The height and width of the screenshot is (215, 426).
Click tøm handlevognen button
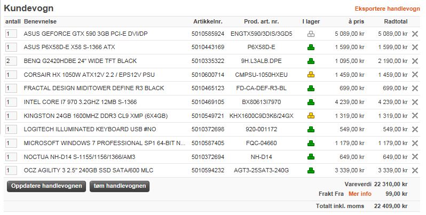coord(120,186)
